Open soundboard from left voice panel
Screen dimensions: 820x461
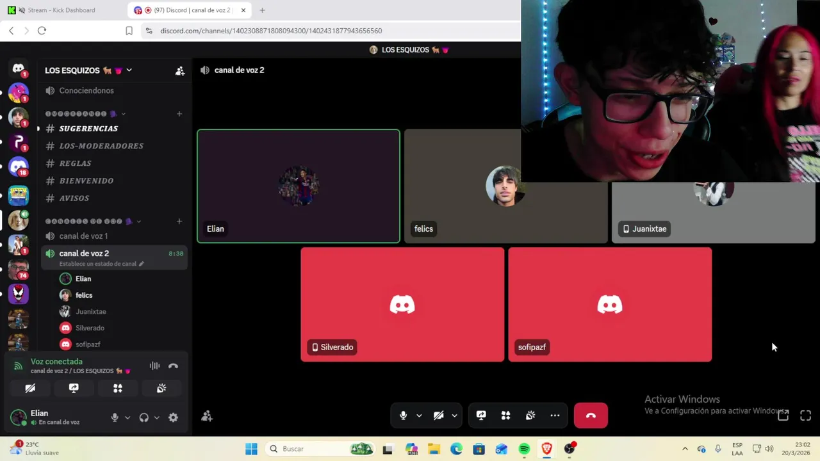[161, 388]
